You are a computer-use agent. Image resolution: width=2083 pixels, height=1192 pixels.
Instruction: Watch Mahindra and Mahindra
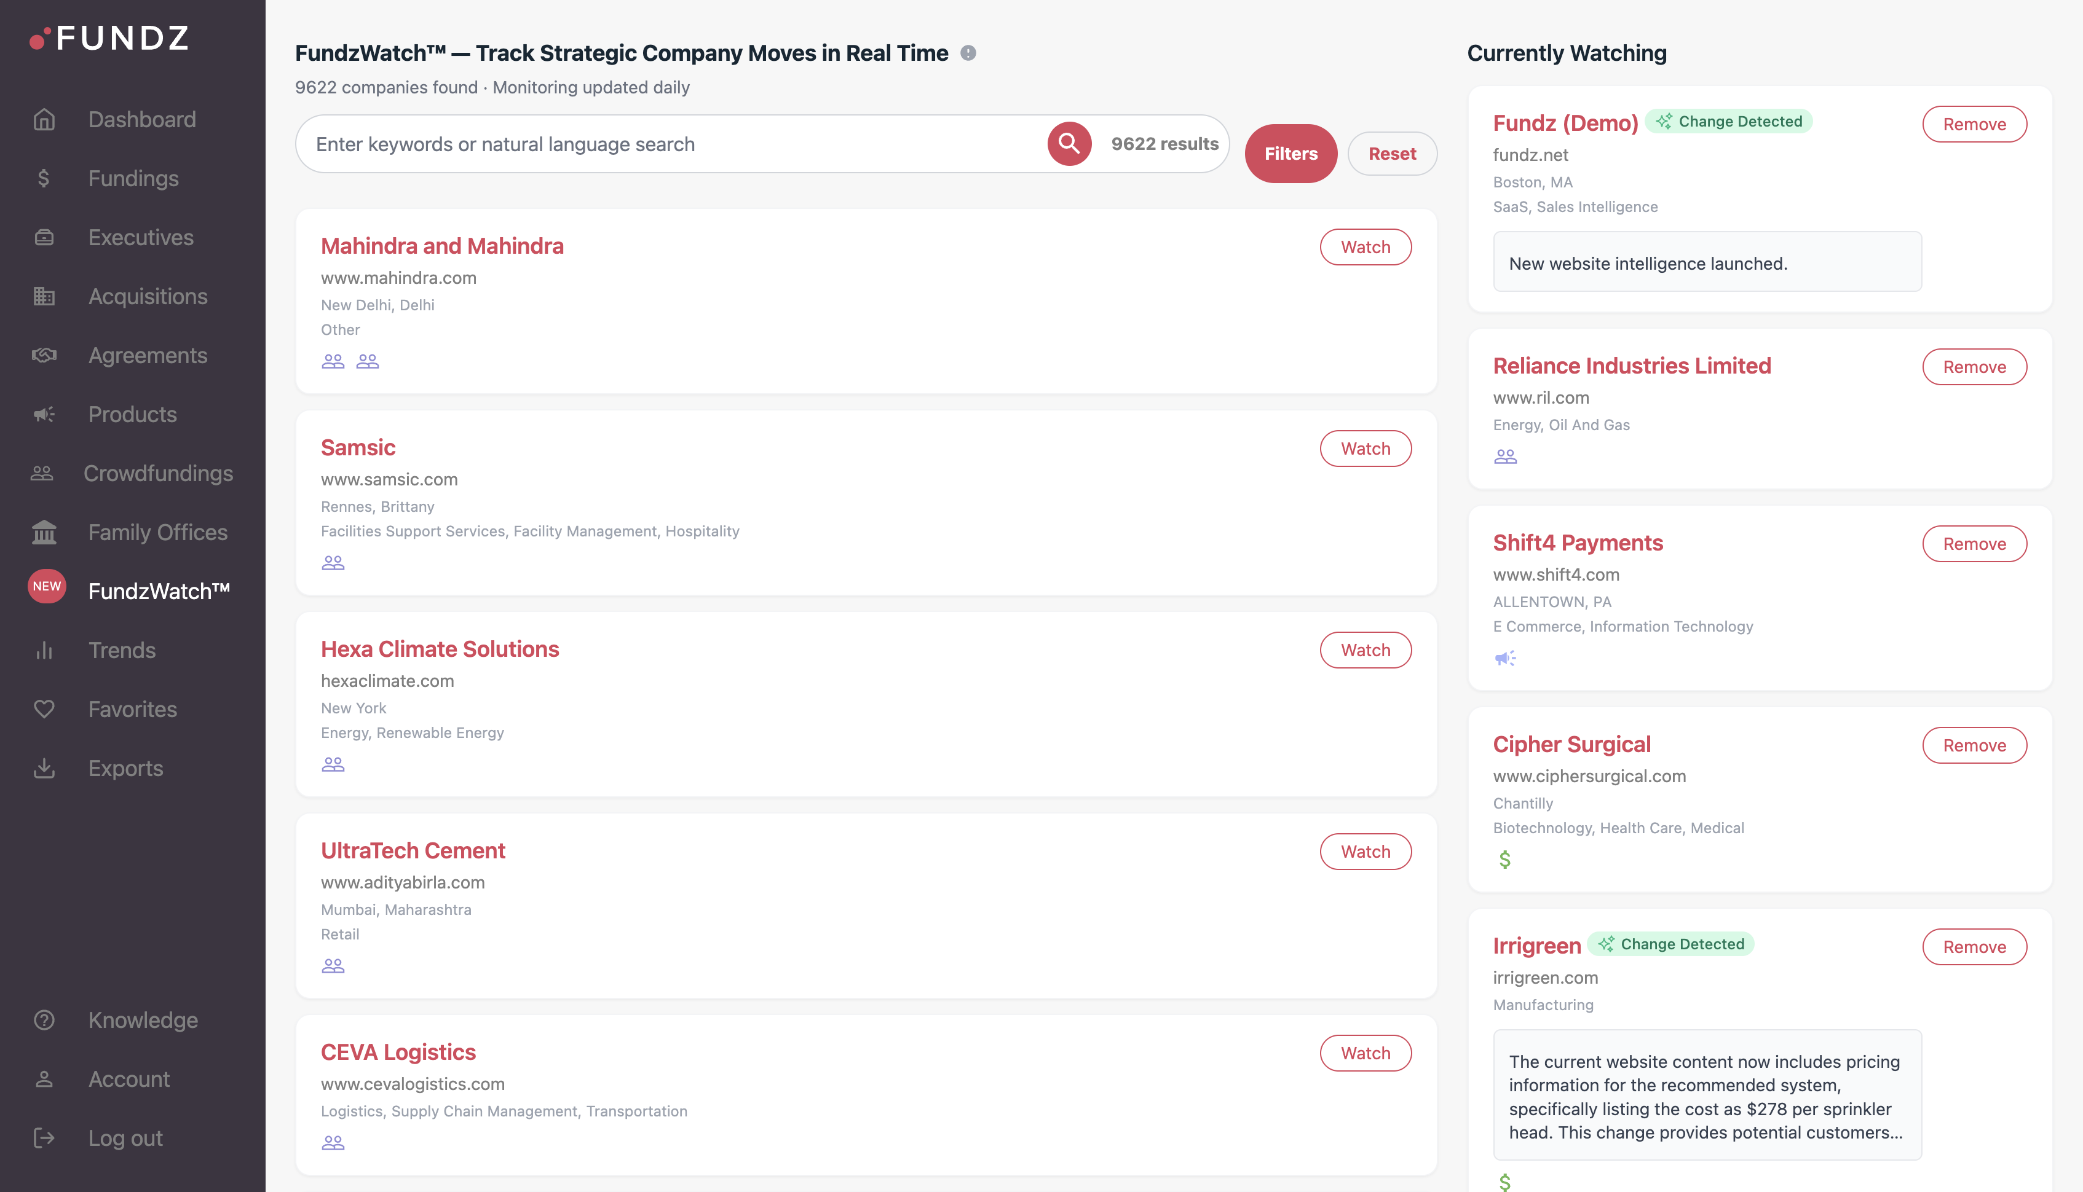(1366, 246)
